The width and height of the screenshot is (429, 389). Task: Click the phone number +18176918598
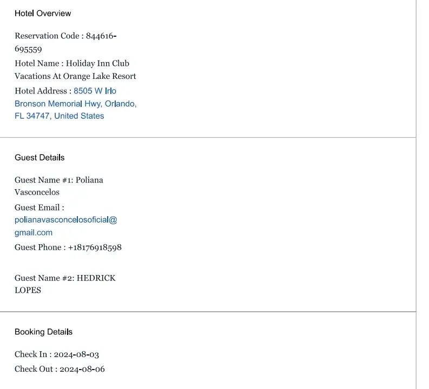(95, 247)
